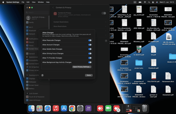Select Touch ID & Password sidebar icon
This screenshot has width=176, height=114.
pos(27,97)
